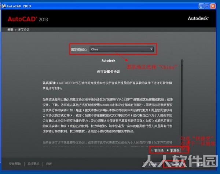Open the 安装帮助 installation help link
The height and width of the screenshot is (174, 220).
tap(15, 164)
